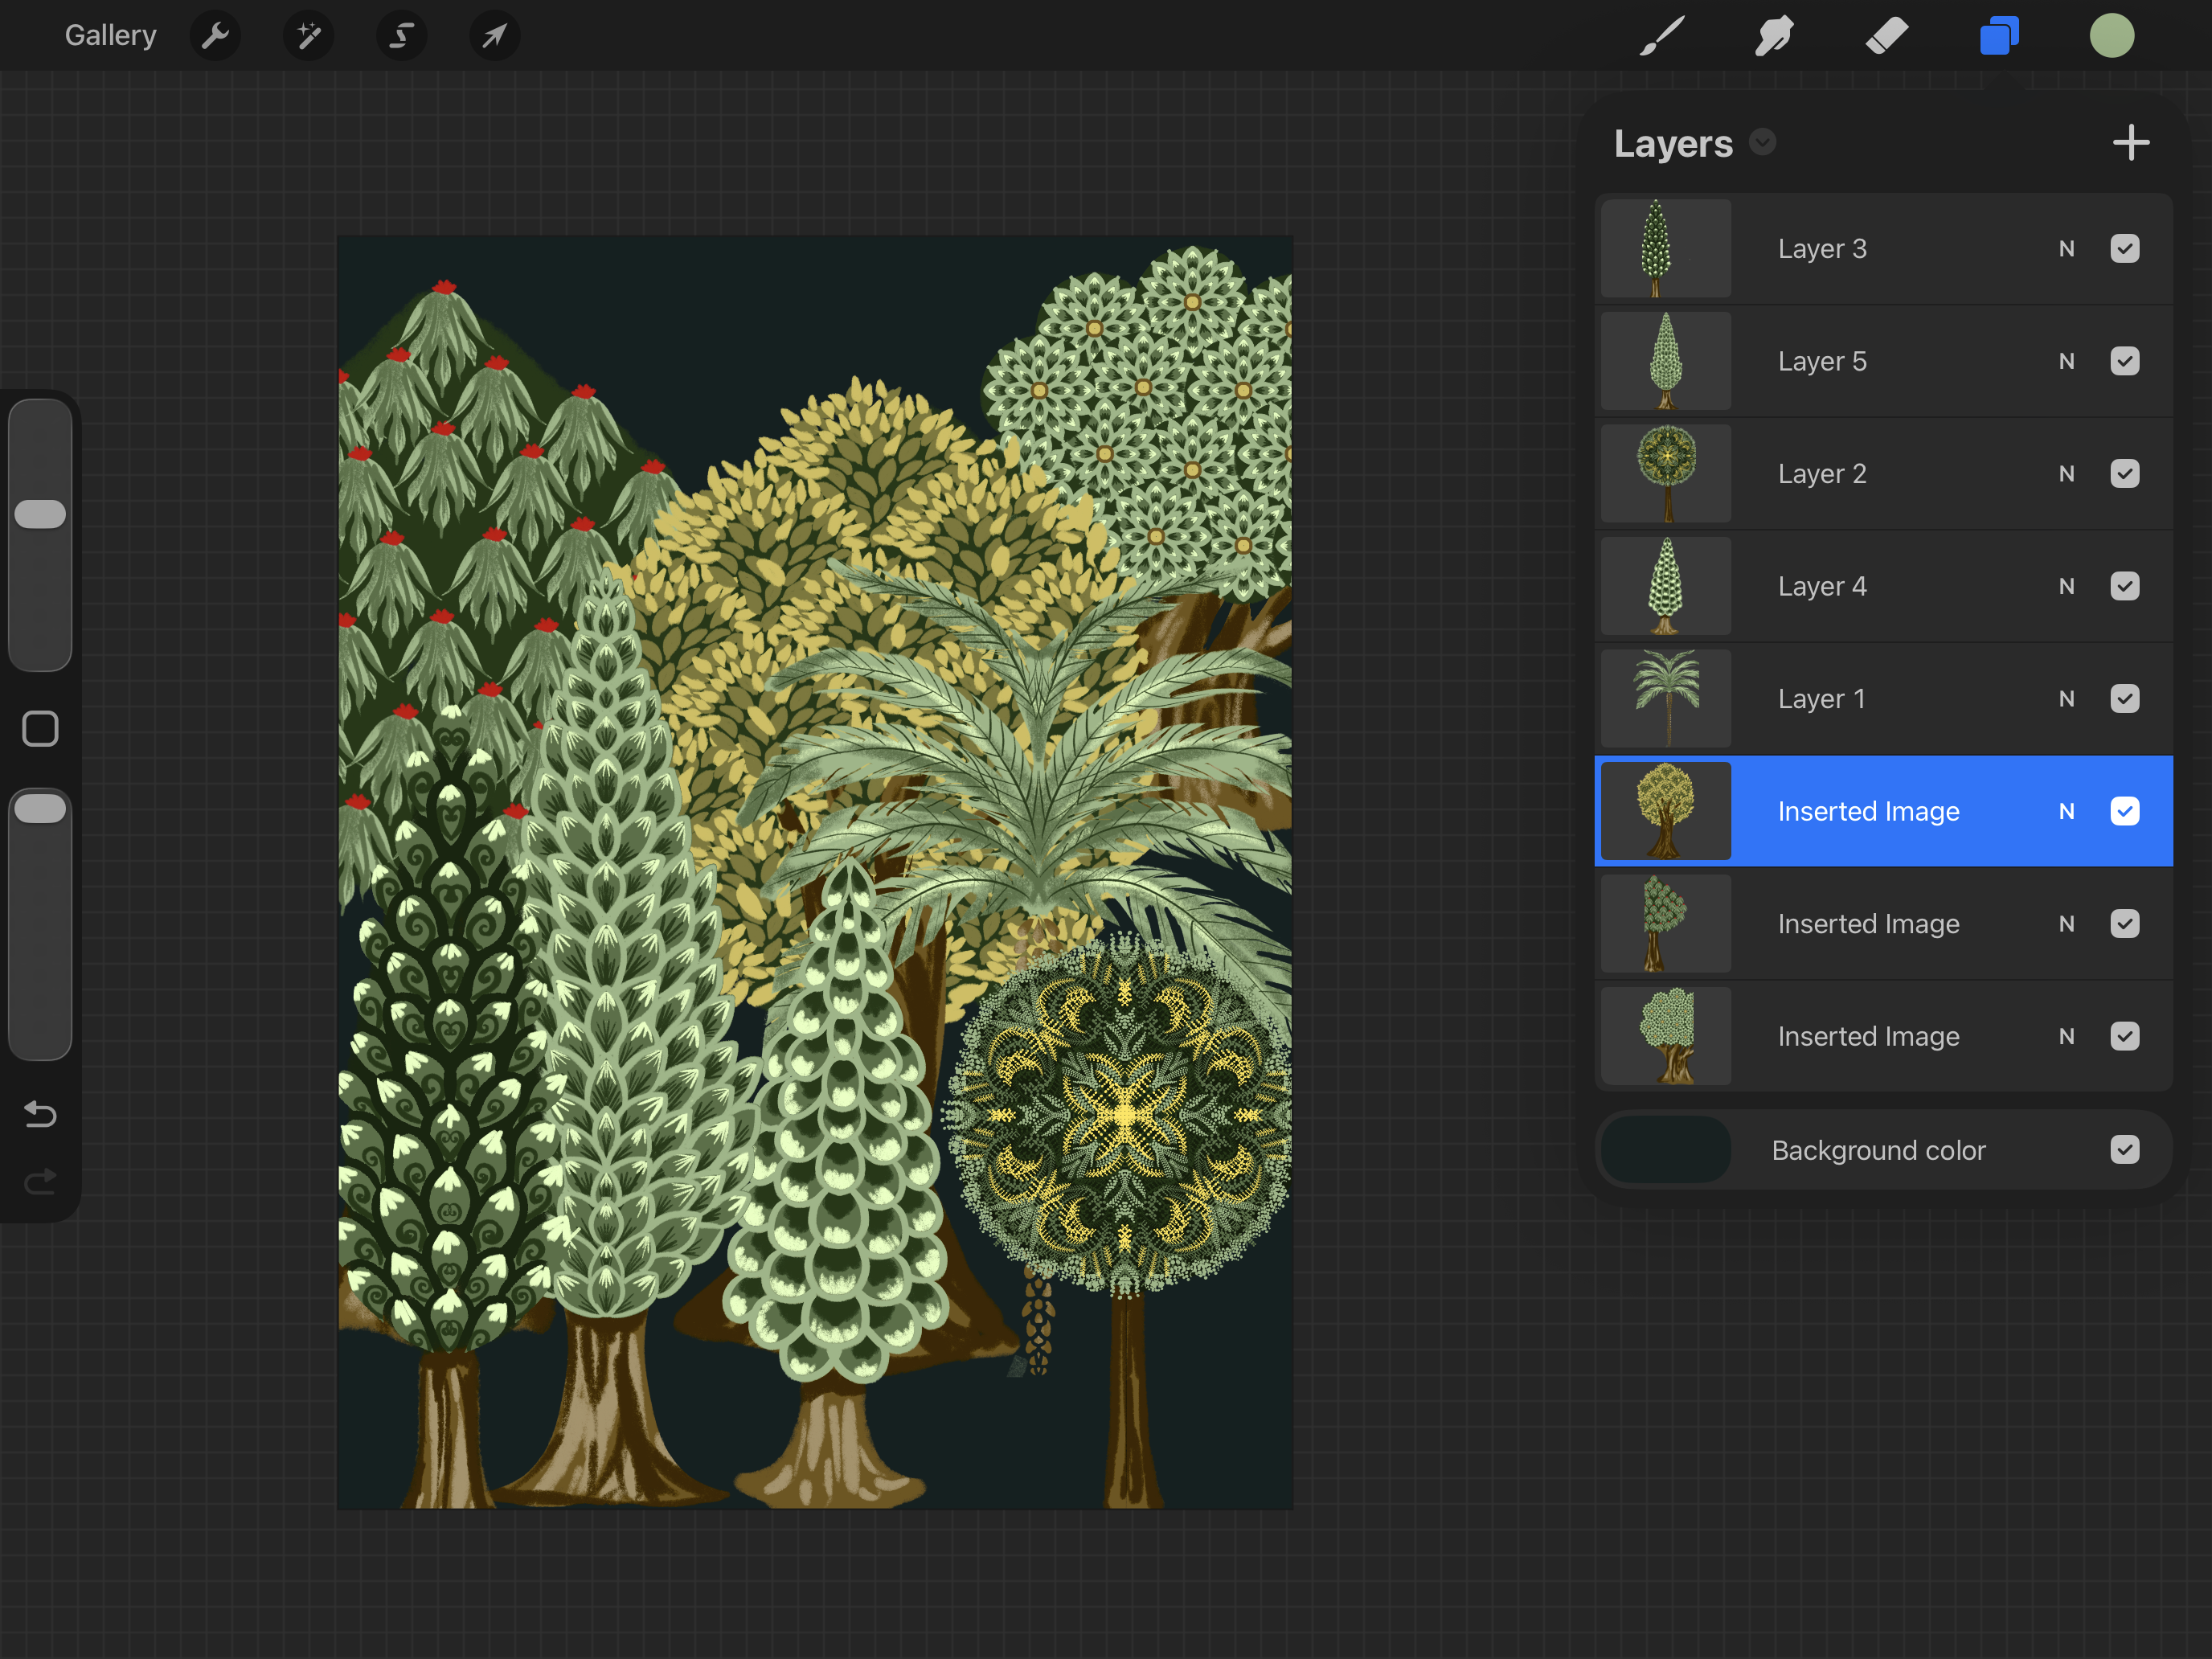Hide Layer 2 with its checkbox
The image size is (2212, 1659).
pyautogui.click(x=2125, y=473)
